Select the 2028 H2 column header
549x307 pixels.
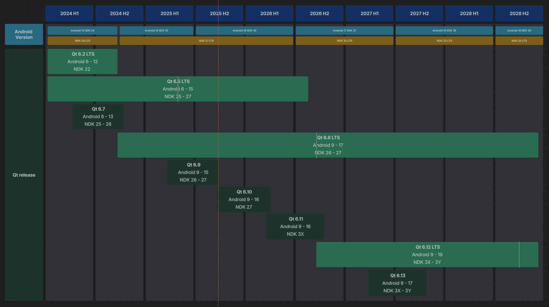coord(519,13)
